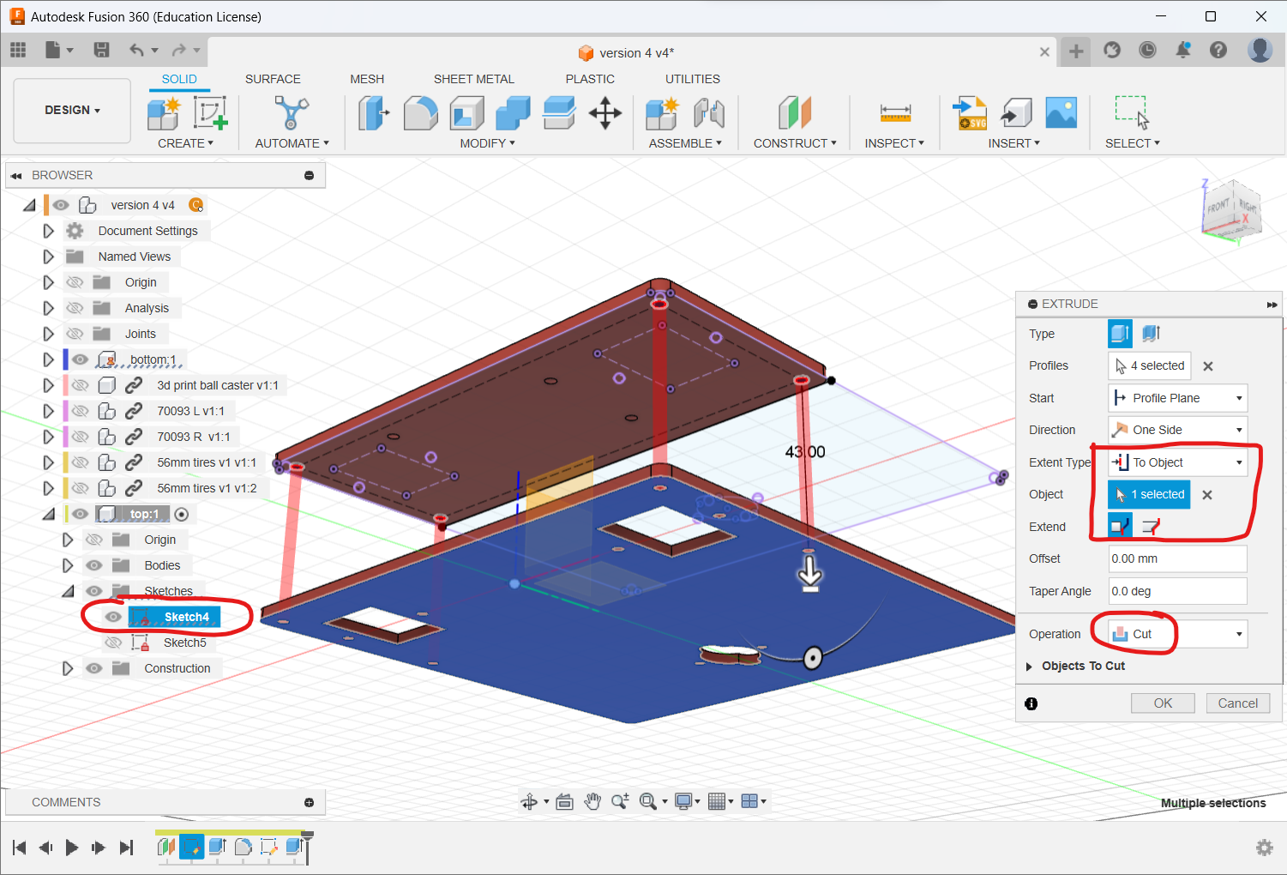This screenshot has height=875, width=1287.
Task: Open the Operation dropdown showing Cut
Action: 1177,634
